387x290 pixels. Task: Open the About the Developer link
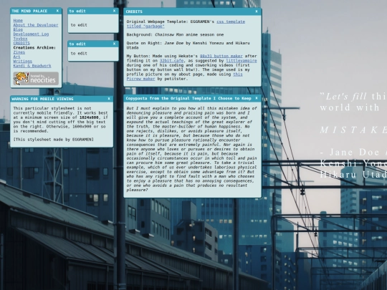(x=36, y=25)
